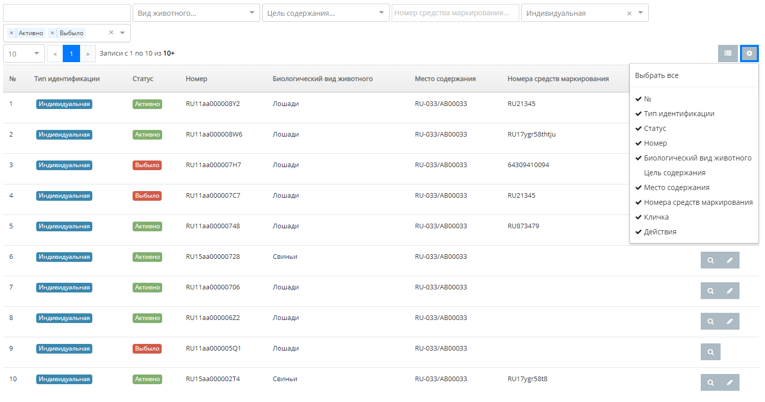The width and height of the screenshot is (765, 402).
Task: Toggle Место содержания column visibility
Action: click(x=694, y=187)
